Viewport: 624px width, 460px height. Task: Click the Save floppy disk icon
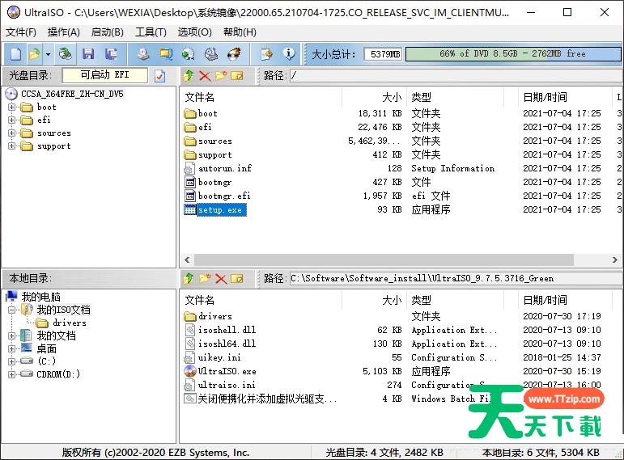click(x=88, y=54)
